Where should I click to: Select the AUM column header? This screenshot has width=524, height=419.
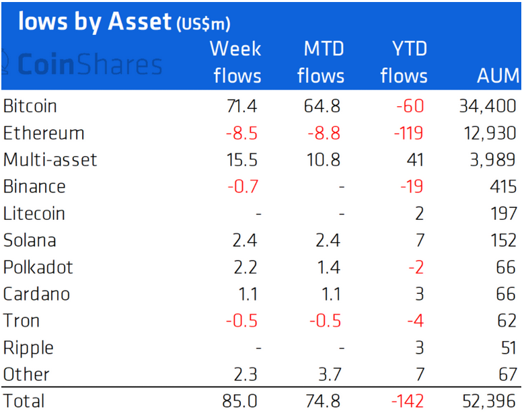[498, 75]
